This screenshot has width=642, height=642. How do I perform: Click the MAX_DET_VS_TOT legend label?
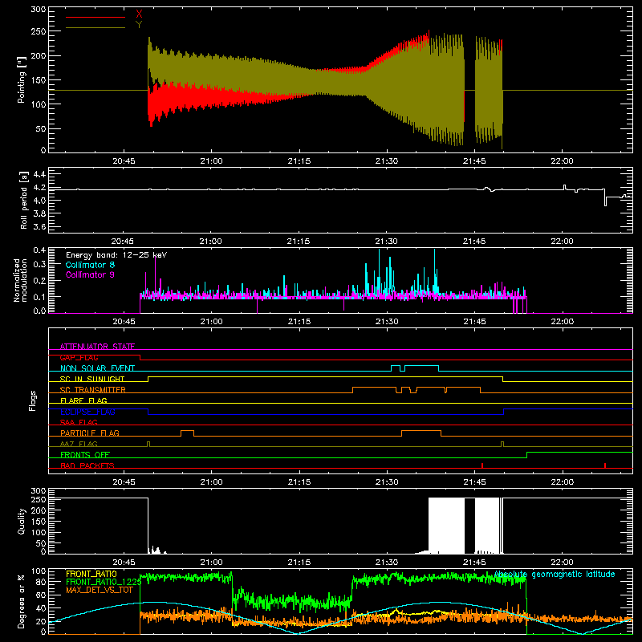100,590
